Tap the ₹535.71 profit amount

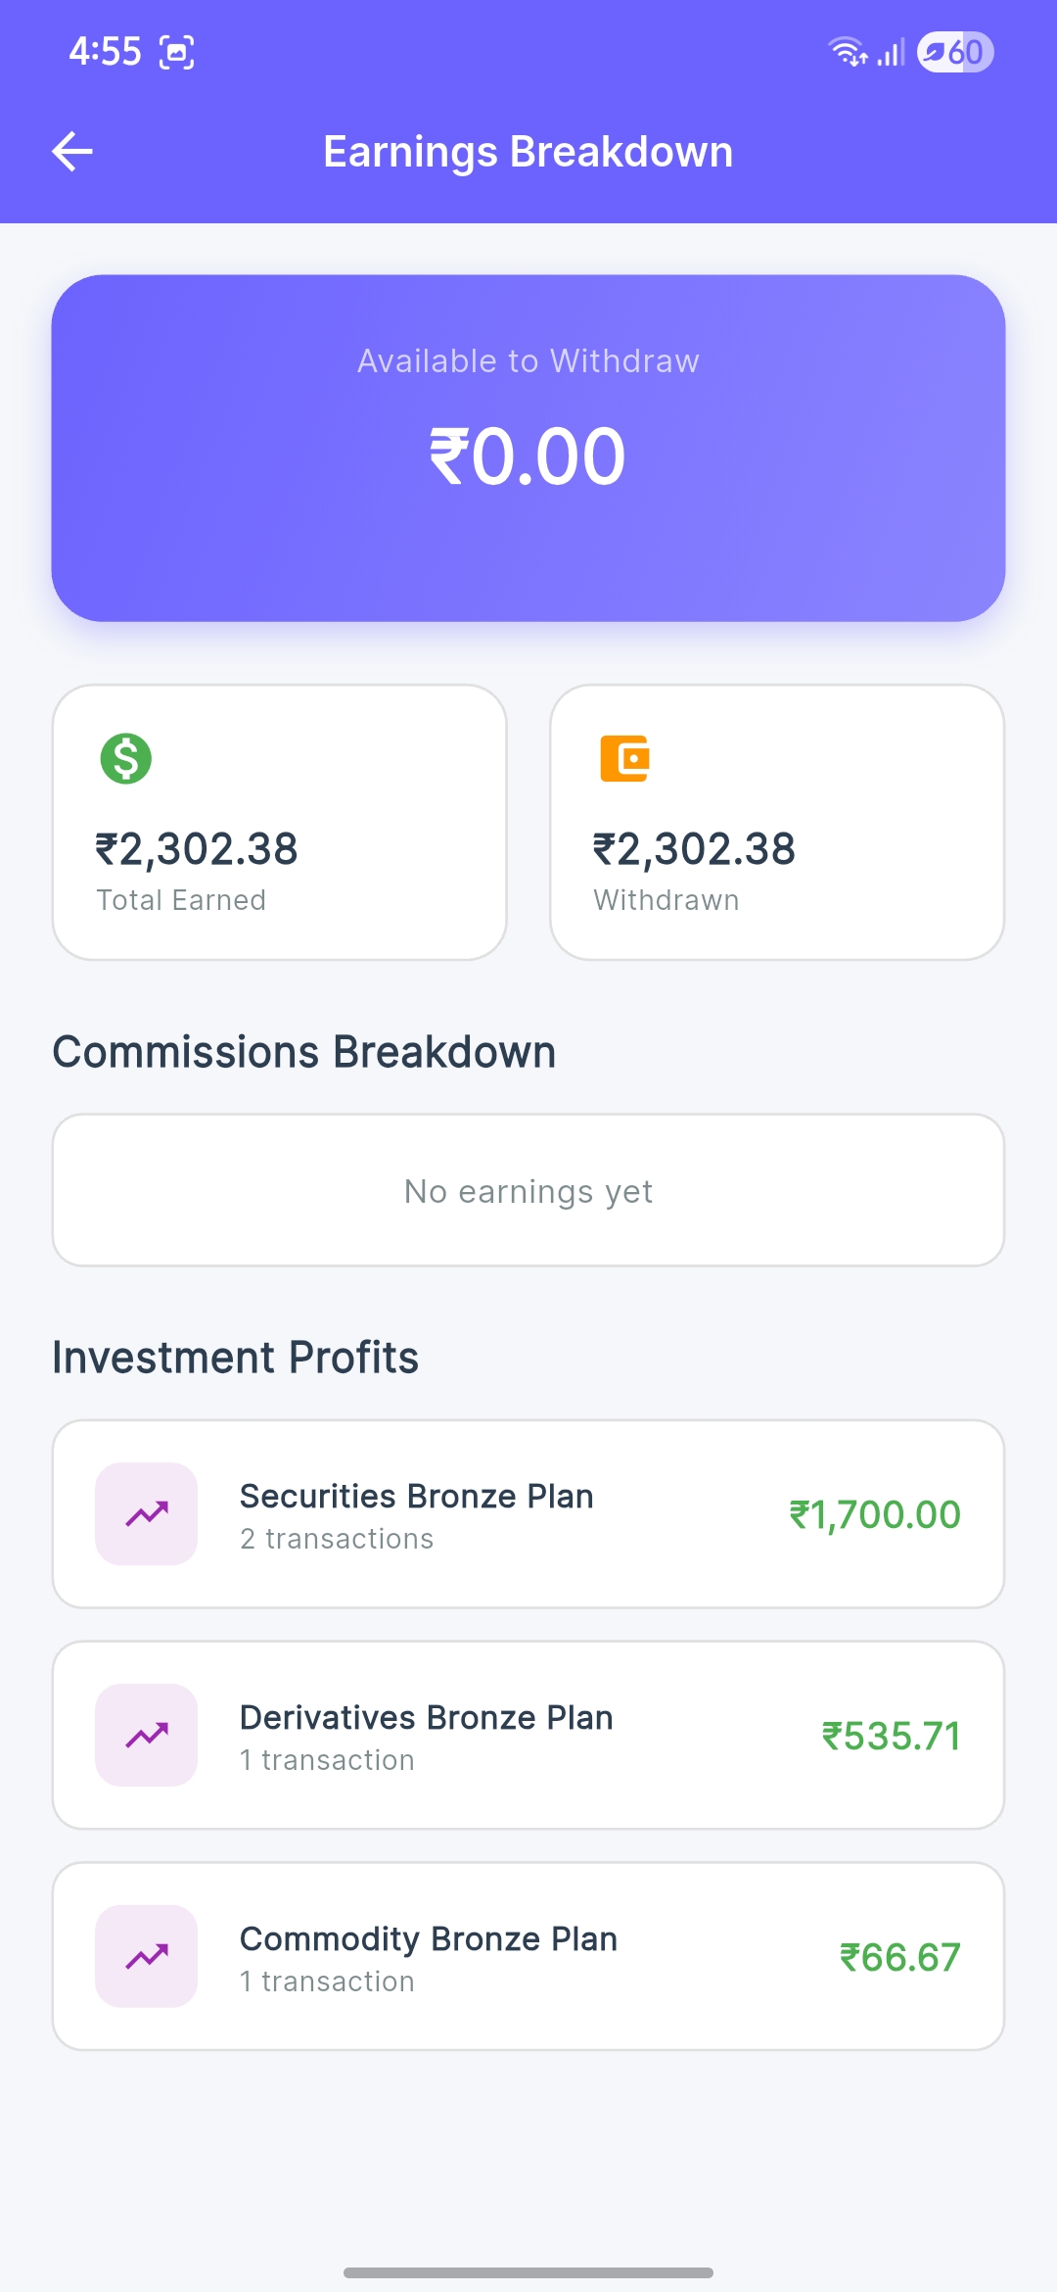pos(892,1737)
